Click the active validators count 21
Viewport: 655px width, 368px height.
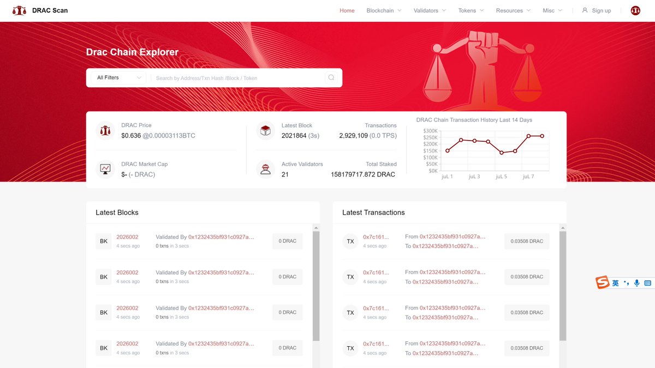[285, 174]
